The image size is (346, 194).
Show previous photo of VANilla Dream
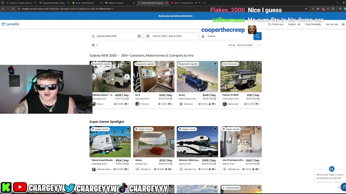[94, 77]
